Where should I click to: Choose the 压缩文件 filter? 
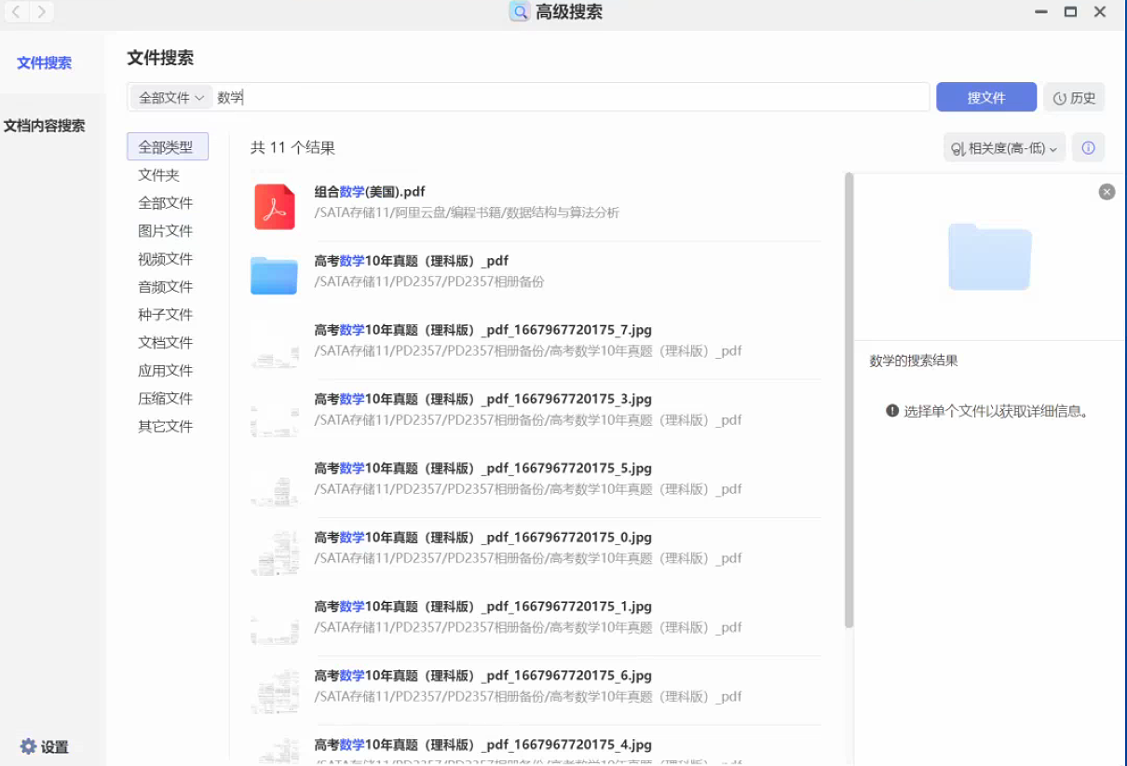pos(166,399)
